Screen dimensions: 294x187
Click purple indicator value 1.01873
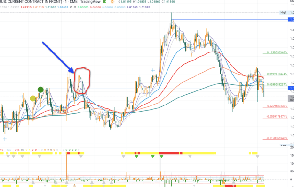(144, 7)
